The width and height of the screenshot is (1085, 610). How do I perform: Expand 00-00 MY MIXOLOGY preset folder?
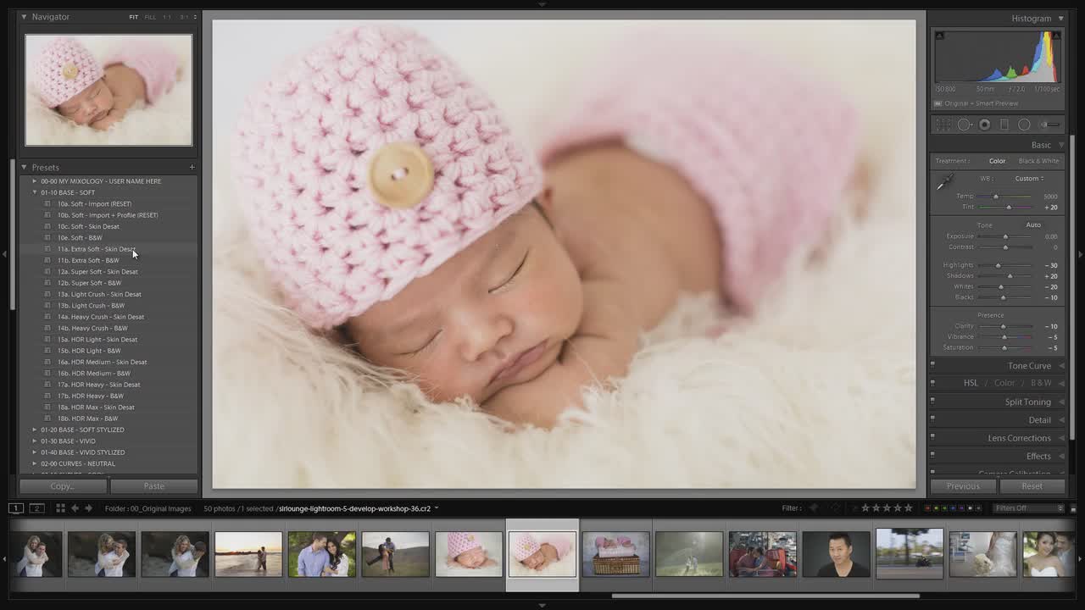point(35,181)
